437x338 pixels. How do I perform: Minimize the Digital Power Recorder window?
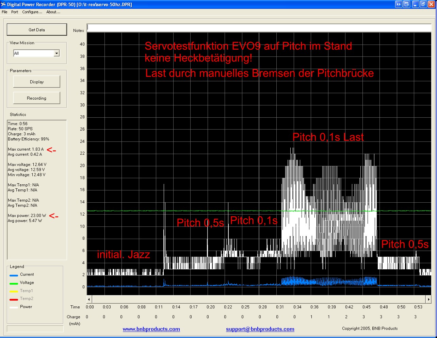415,4
